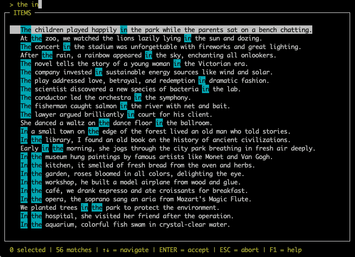Click the "0 selected" status entry
The height and width of the screenshot is (257, 355).
pos(28,250)
